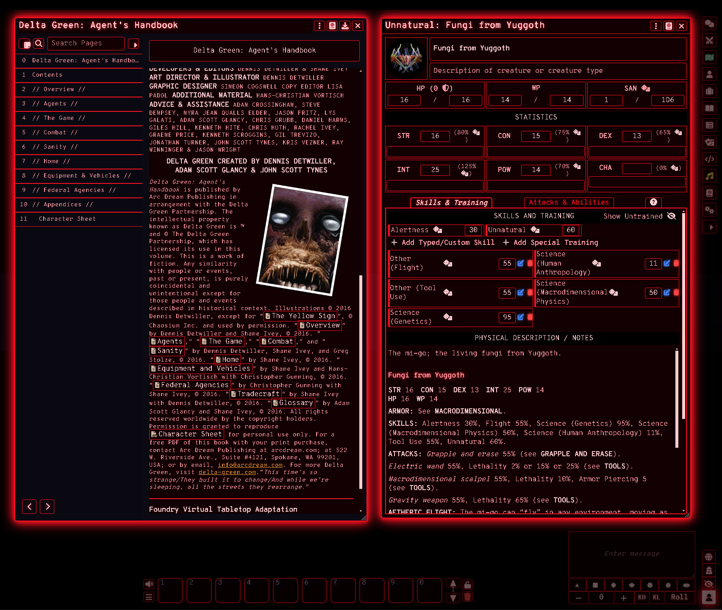Open Handbook window three-dot options menu
This screenshot has height=610, width=722.
(319, 26)
